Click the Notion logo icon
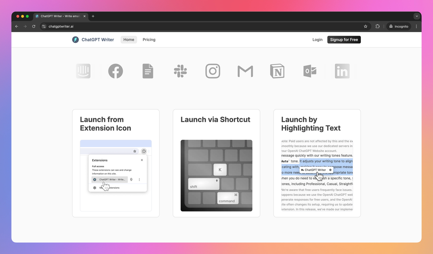 tap(277, 71)
